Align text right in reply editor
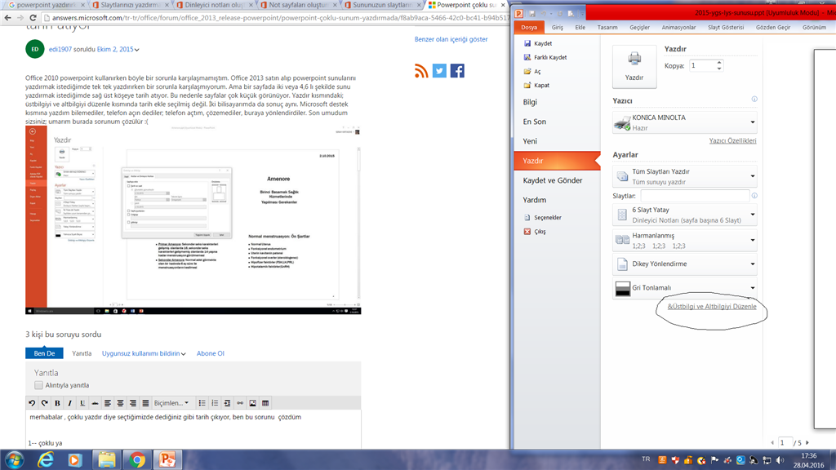836x470 pixels. pos(133,403)
